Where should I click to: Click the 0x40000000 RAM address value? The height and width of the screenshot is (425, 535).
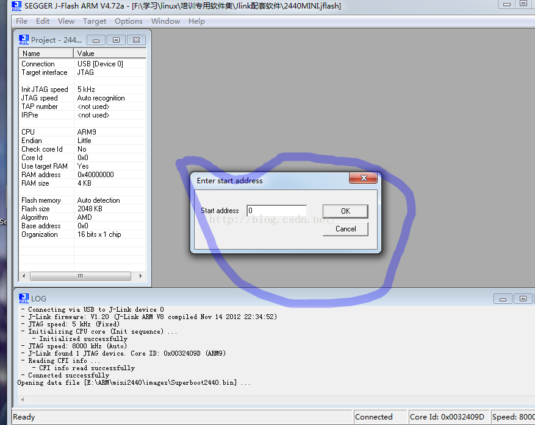click(x=96, y=174)
